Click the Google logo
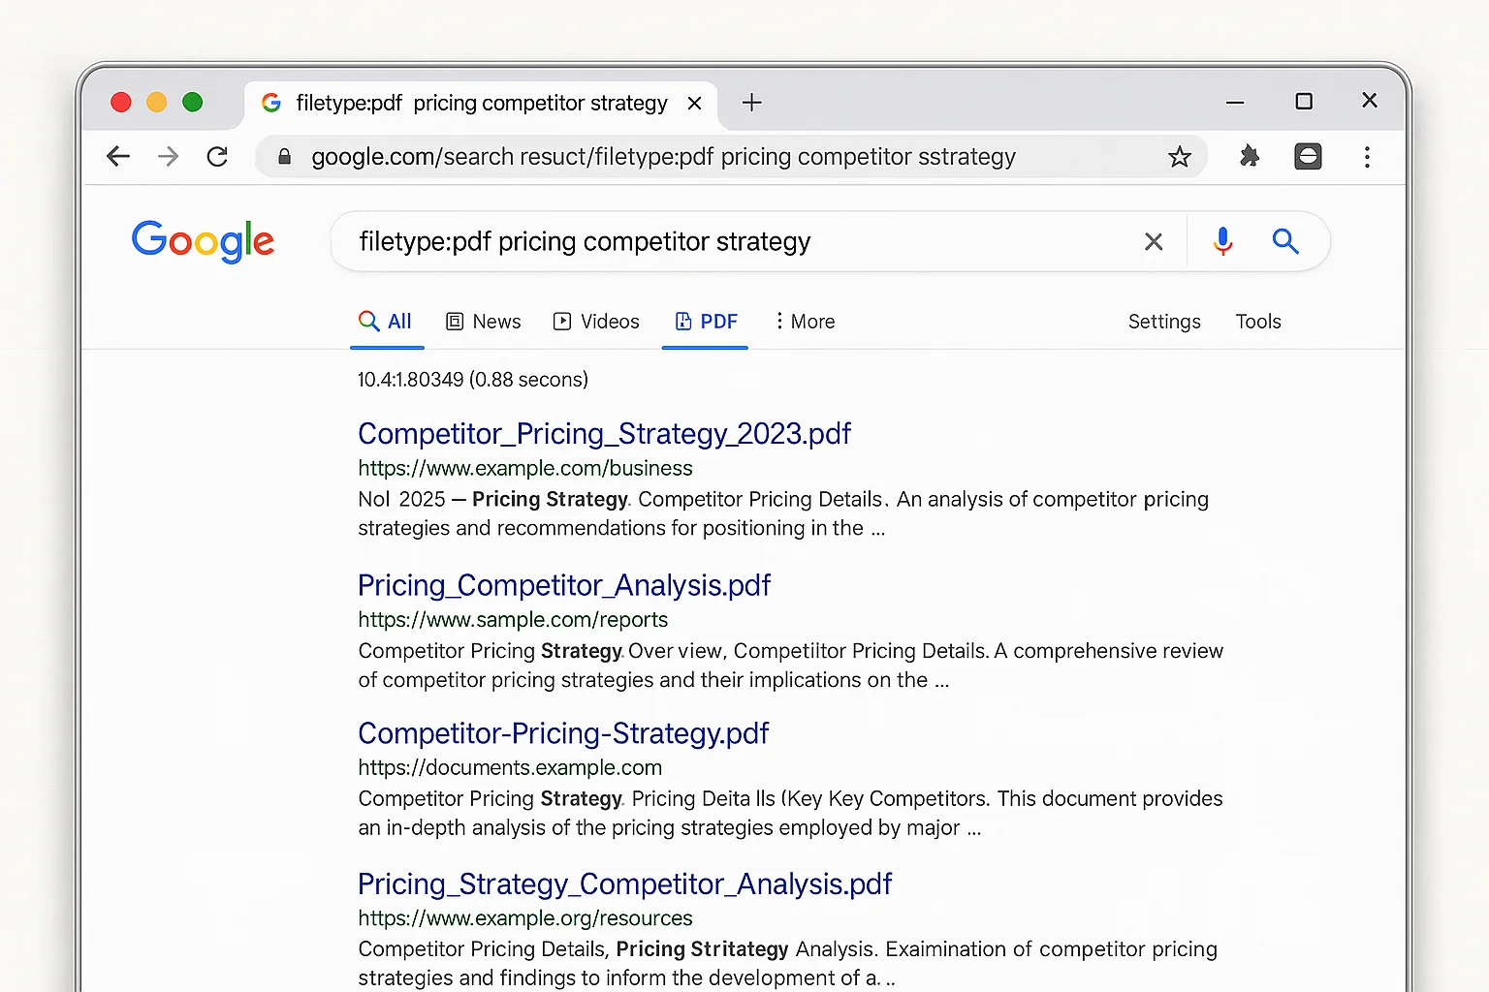Screen dimensions: 1489x992 [x=203, y=242]
